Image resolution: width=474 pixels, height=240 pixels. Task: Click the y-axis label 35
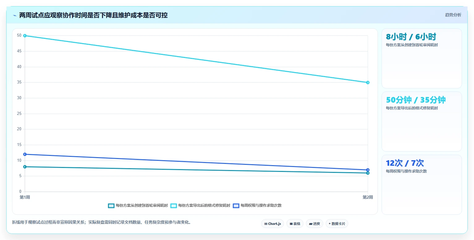click(x=19, y=82)
